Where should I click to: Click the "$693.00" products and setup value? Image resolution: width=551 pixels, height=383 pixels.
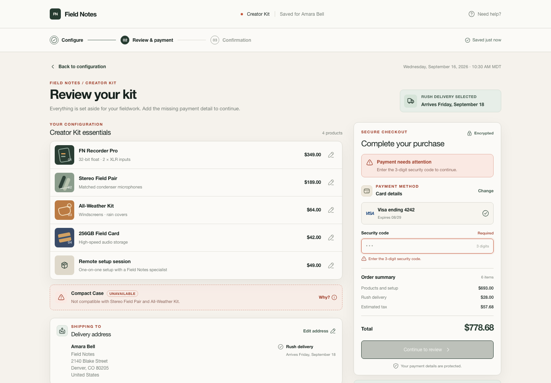(486, 288)
